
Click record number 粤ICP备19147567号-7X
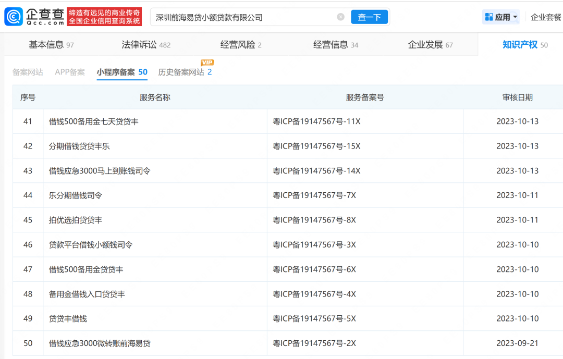(x=314, y=196)
